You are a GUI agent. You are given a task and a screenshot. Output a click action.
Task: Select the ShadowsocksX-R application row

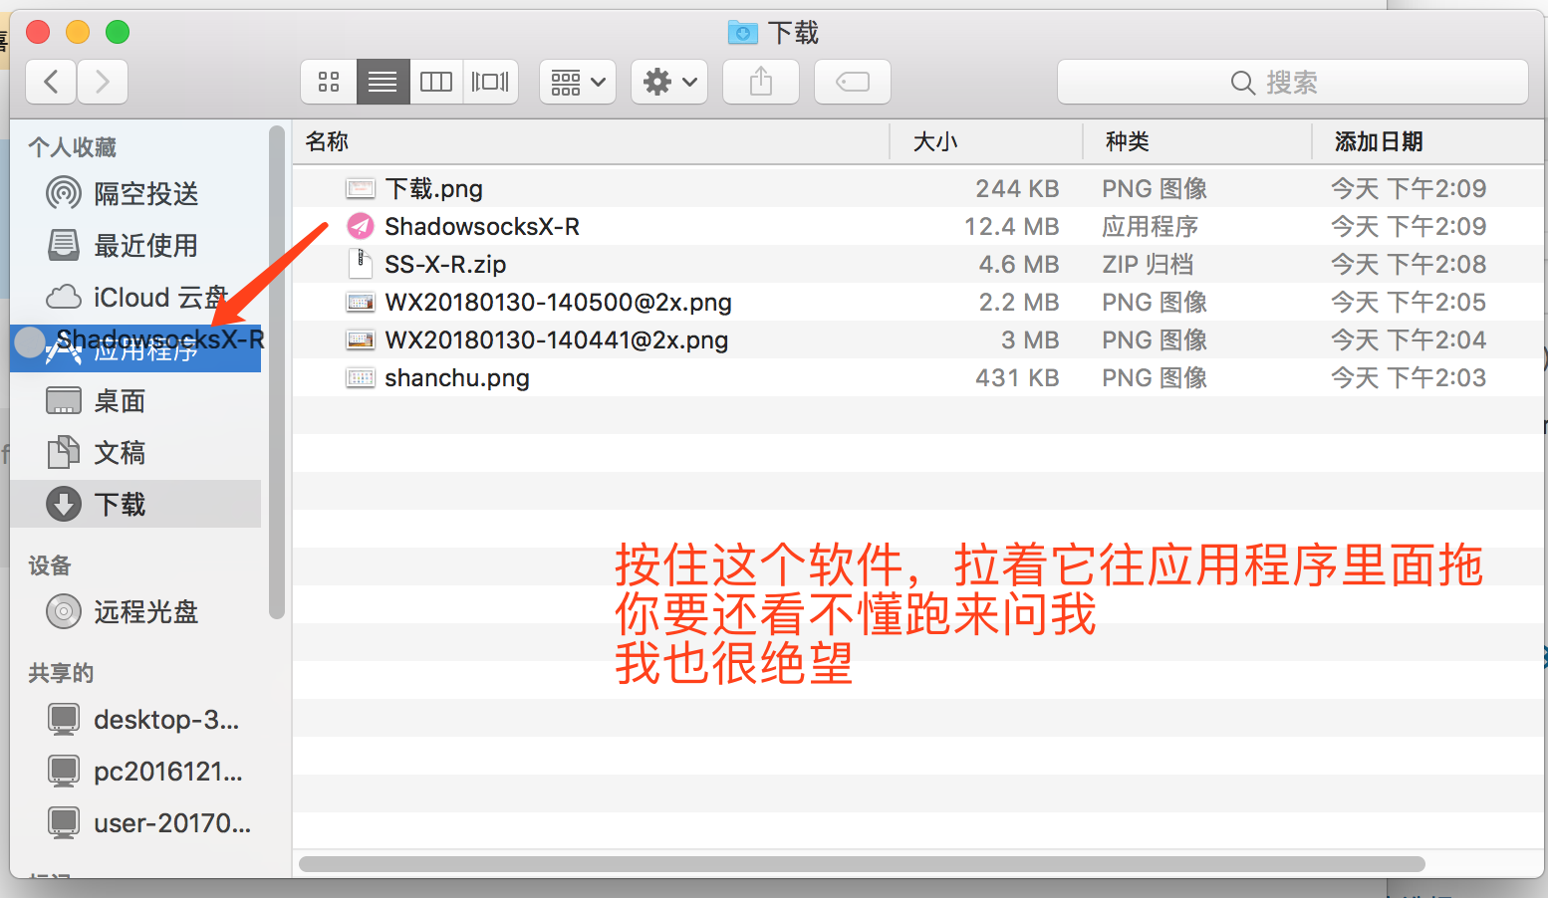[918, 226]
